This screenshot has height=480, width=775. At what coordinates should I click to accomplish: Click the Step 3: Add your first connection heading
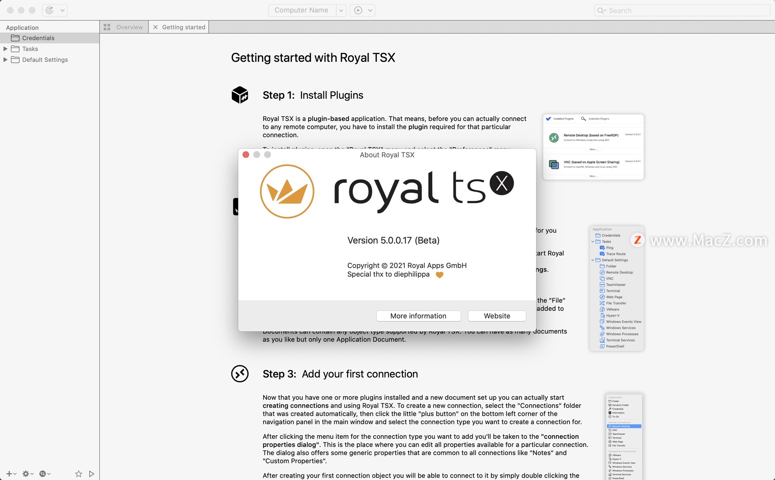pyautogui.click(x=340, y=374)
